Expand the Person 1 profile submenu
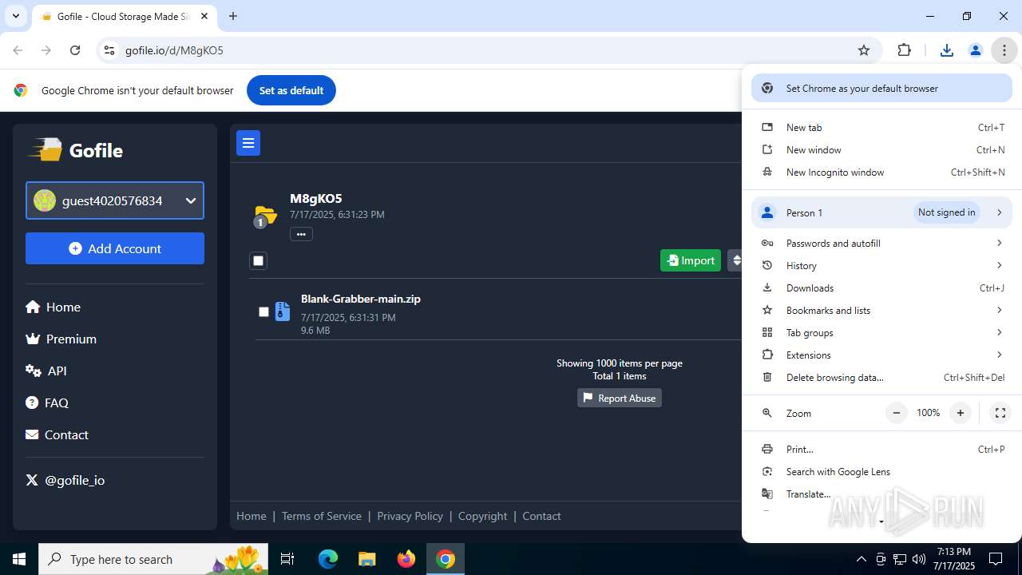Image resolution: width=1022 pixels, height=575 pixels. coord(881,212)
